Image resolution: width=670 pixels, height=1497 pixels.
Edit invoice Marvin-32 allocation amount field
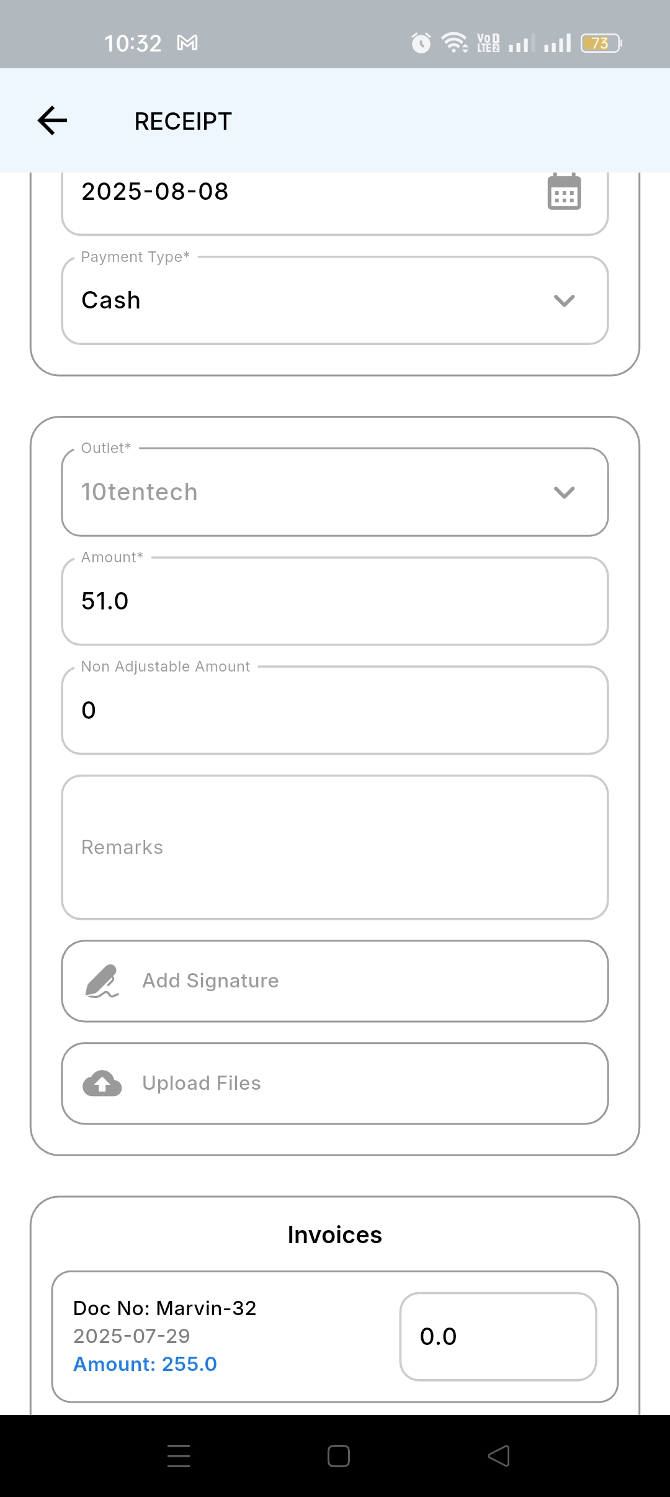click(x=498, y=1336)
